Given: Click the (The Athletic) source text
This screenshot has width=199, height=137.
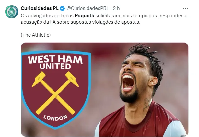Looking at the screenshot, I should click(36, 35).
